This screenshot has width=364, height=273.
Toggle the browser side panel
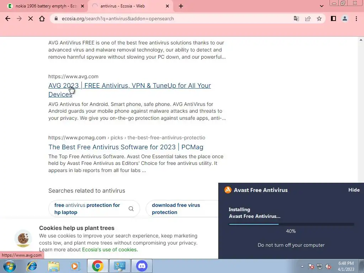coord(333,18)
